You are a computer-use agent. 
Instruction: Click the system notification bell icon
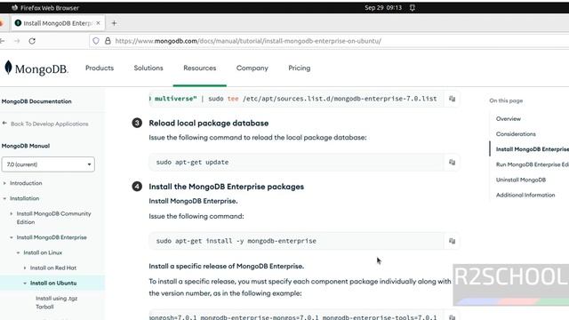click(x=413, y=8)
